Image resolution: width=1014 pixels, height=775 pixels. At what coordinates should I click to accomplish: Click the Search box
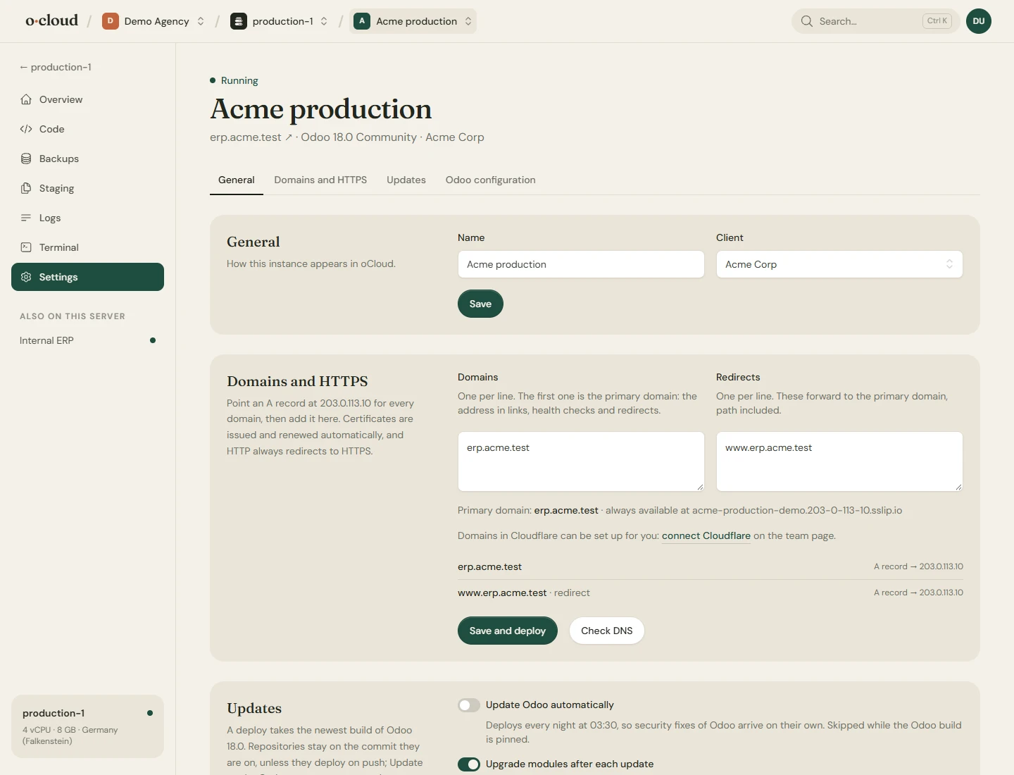tap(876, 21)
